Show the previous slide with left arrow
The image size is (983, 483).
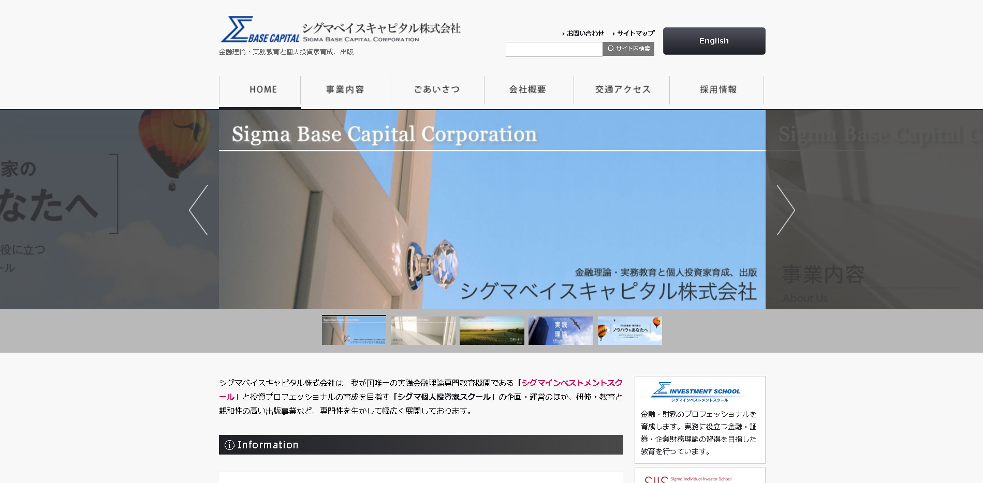(x=198, y=210)
